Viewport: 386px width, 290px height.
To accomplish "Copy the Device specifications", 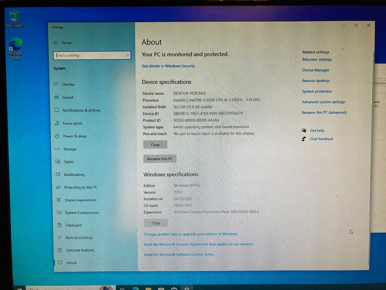I will coord(155,145).
